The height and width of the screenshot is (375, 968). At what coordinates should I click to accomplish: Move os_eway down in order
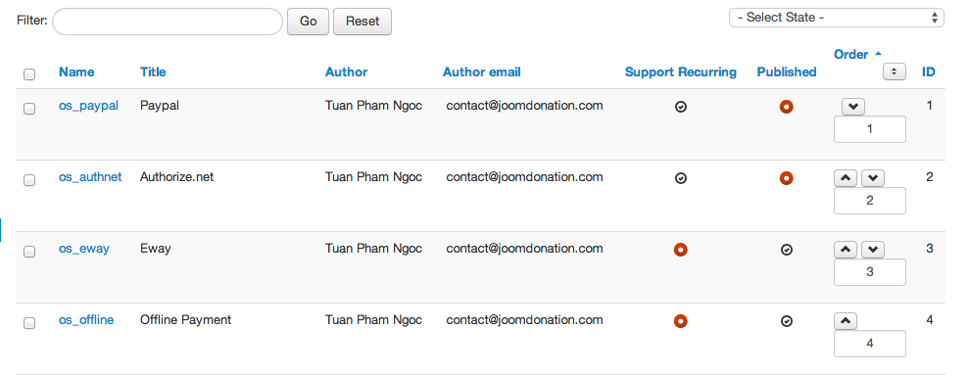click(x=873, y=250)
